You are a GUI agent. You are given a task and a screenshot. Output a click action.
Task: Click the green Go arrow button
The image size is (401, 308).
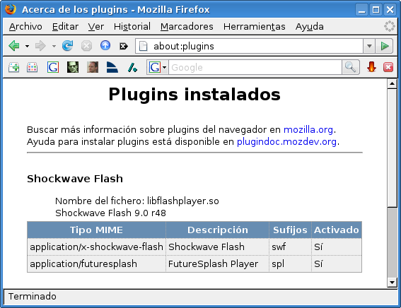(x=384, y=46)
